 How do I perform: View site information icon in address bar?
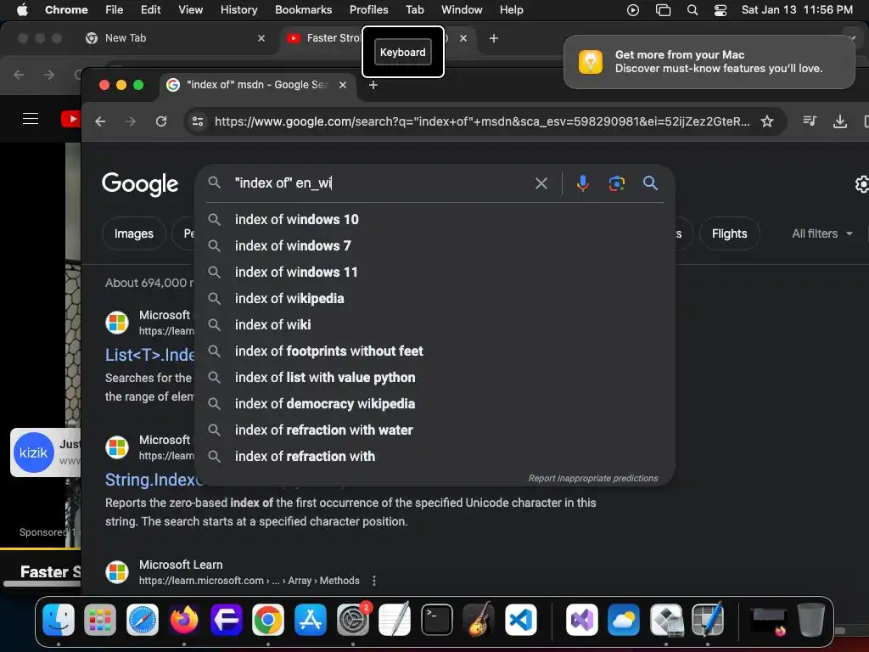(198, 121)
